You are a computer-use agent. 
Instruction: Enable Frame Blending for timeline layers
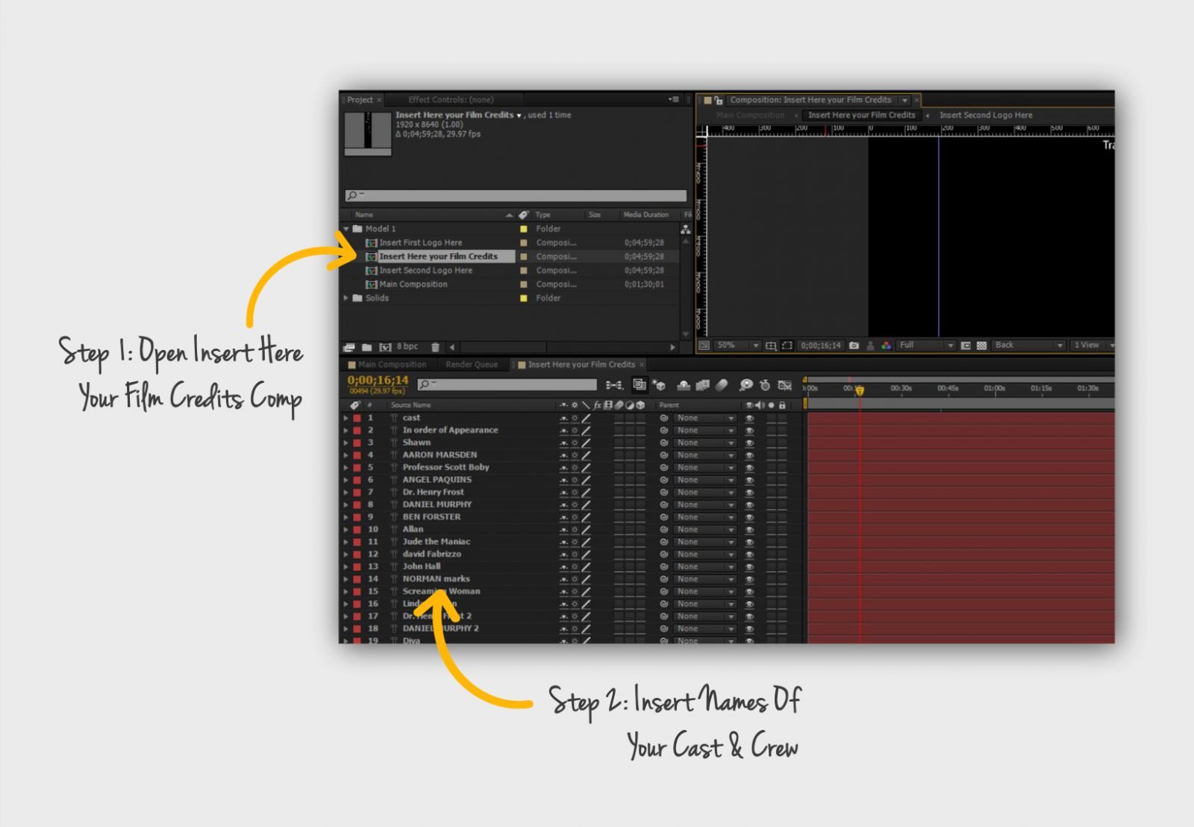pos(702,385)
